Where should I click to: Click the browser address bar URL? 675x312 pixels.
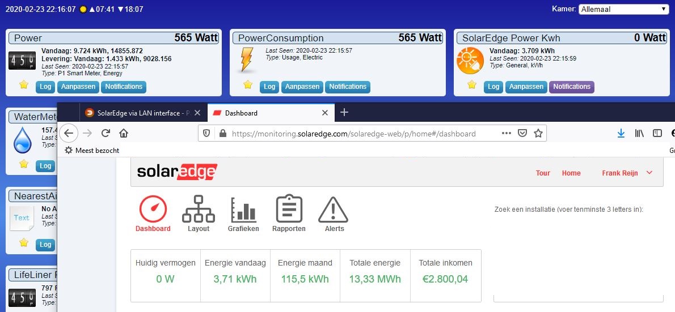353,134
